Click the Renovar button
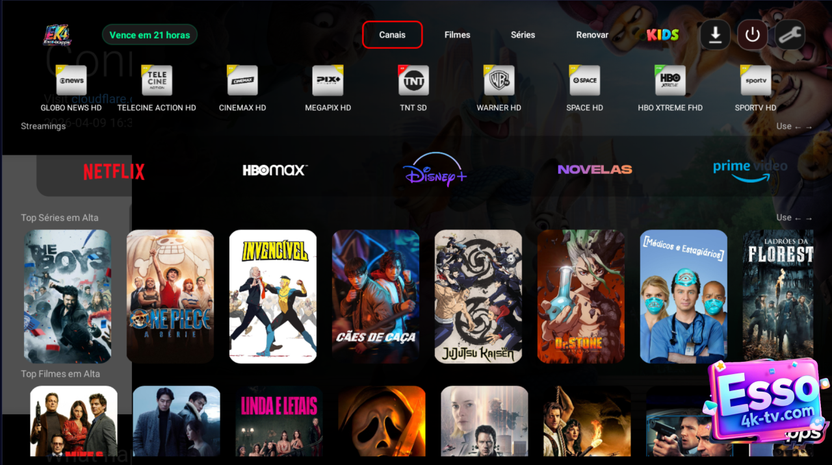Image resolution: width=832 pixels, height=465 pixels. [592, 35]
